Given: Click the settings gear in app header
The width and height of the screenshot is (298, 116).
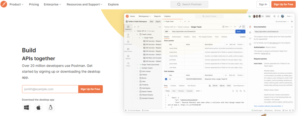Looking at the screenshot, I should (x=274, y=16).
